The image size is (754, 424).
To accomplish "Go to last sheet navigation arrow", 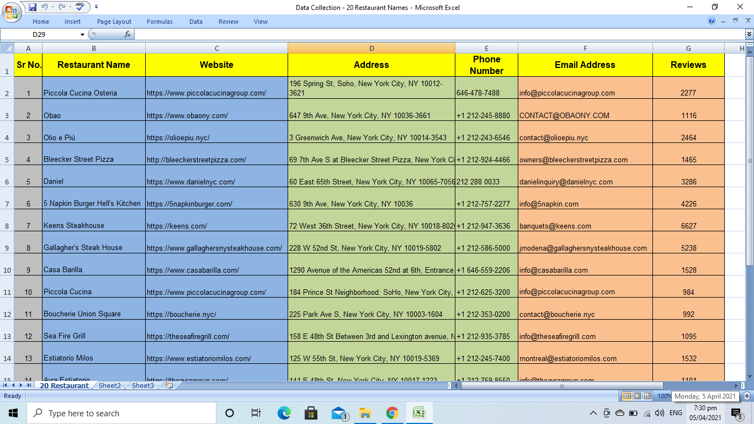I will point(30,385).
